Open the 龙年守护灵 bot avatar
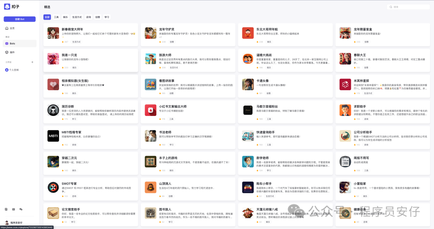434x229 pixels. 151,33
